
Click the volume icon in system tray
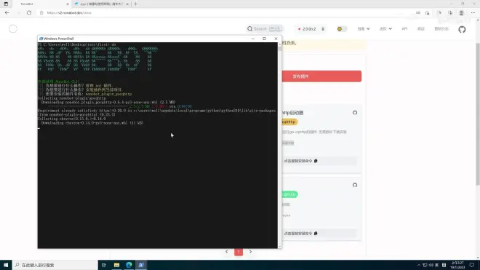(431, 265)
